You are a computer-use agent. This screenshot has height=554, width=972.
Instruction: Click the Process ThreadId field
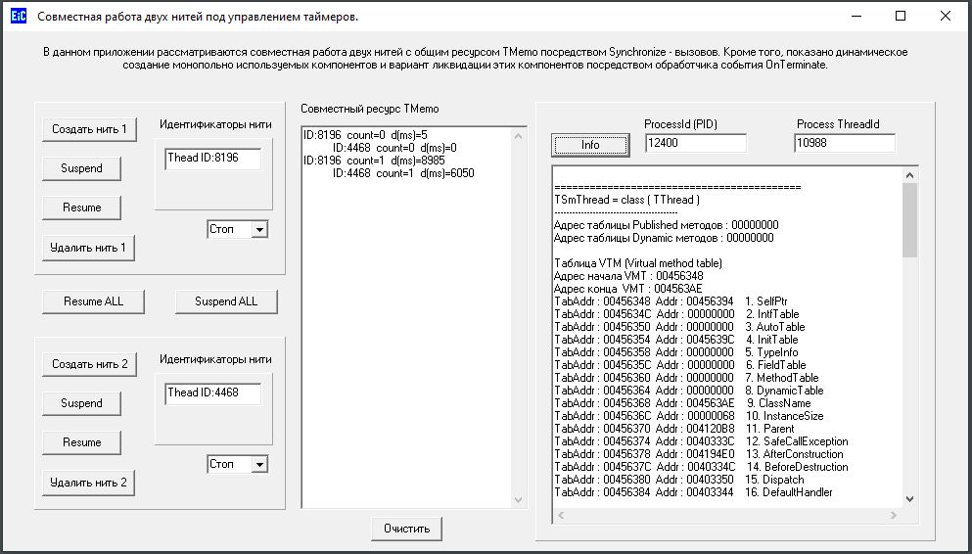(x=845, y=144)
